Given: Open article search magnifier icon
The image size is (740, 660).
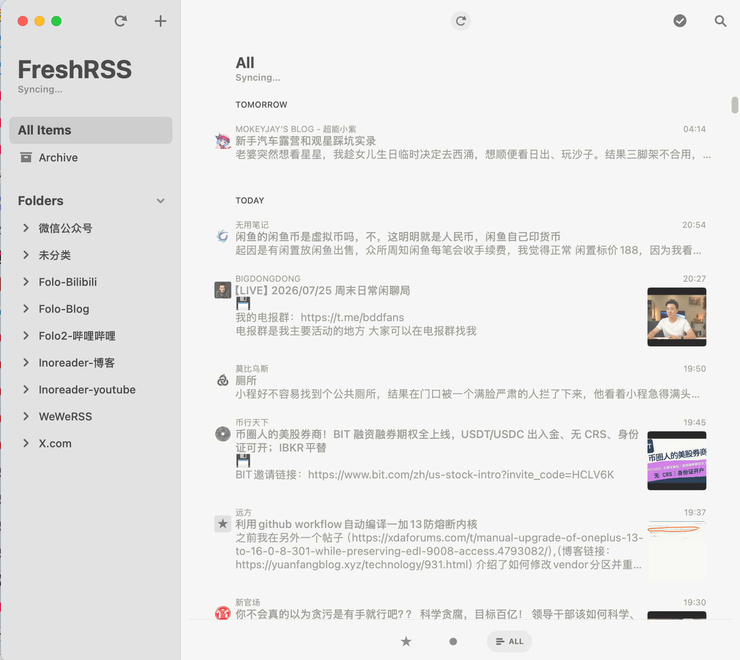Looking at the screenshot, I should coord(720,21).
